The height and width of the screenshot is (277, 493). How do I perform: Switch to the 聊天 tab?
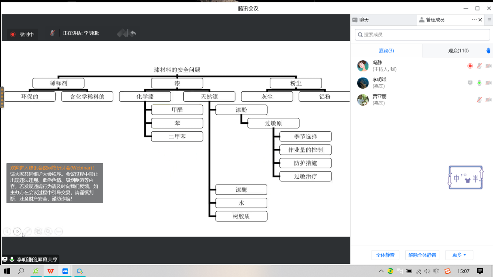pos(364,20)
